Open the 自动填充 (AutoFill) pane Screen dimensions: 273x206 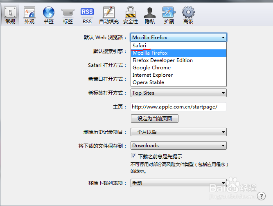109,15
